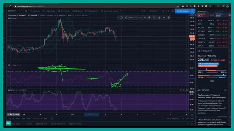Click the RSI 14 close indicator legend
Viewport: 234px width, 131px height.
point(12,65)
